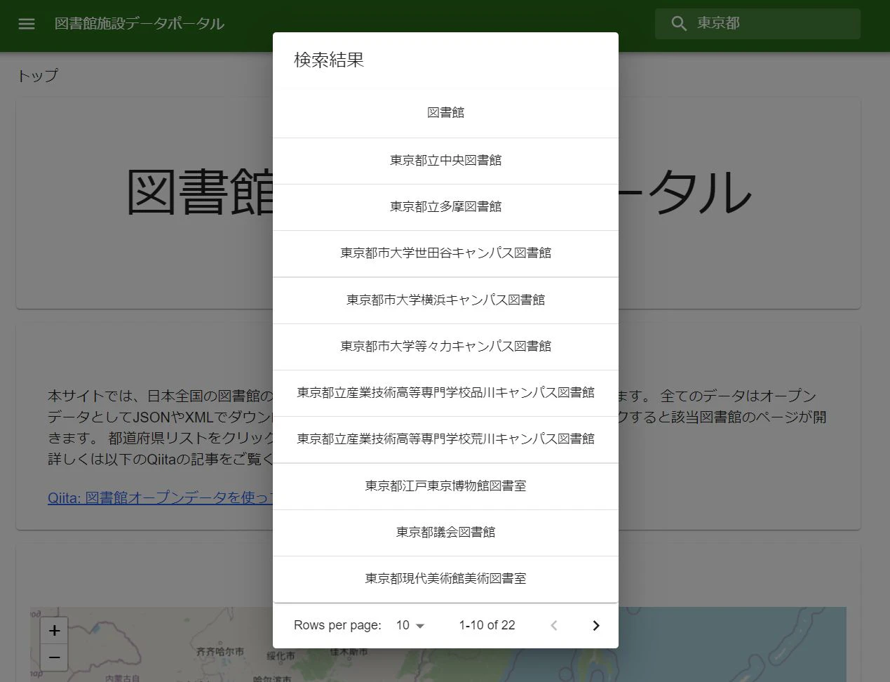Click the トップ breadcrumb
890x682 pixels.
point(37,76)
